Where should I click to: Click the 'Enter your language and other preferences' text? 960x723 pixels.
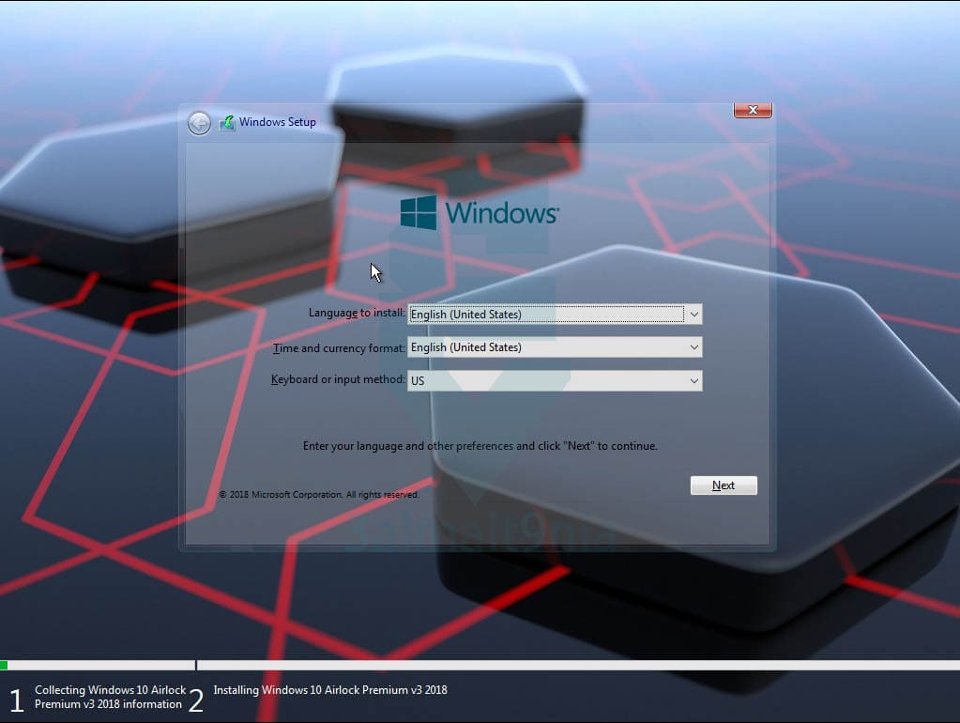point(480,446)
